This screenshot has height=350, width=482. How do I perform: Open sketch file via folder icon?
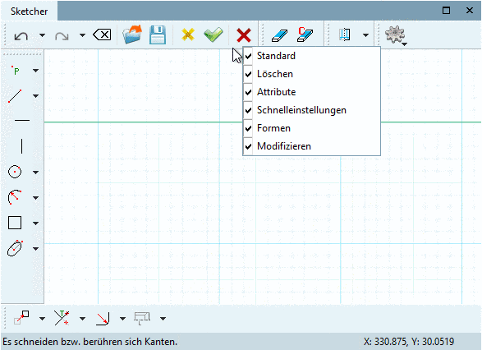[x=132, y=35]
